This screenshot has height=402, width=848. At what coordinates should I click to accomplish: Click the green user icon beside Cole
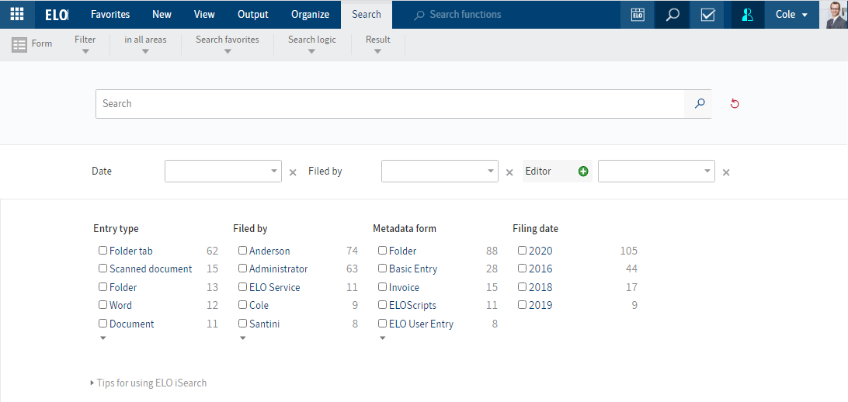[748, 15]
